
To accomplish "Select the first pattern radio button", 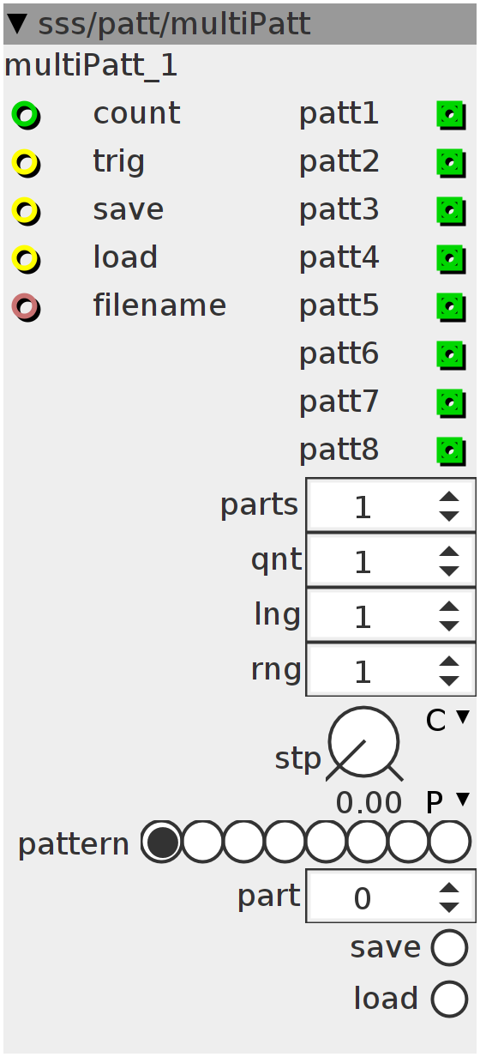I will click(162, 843).
